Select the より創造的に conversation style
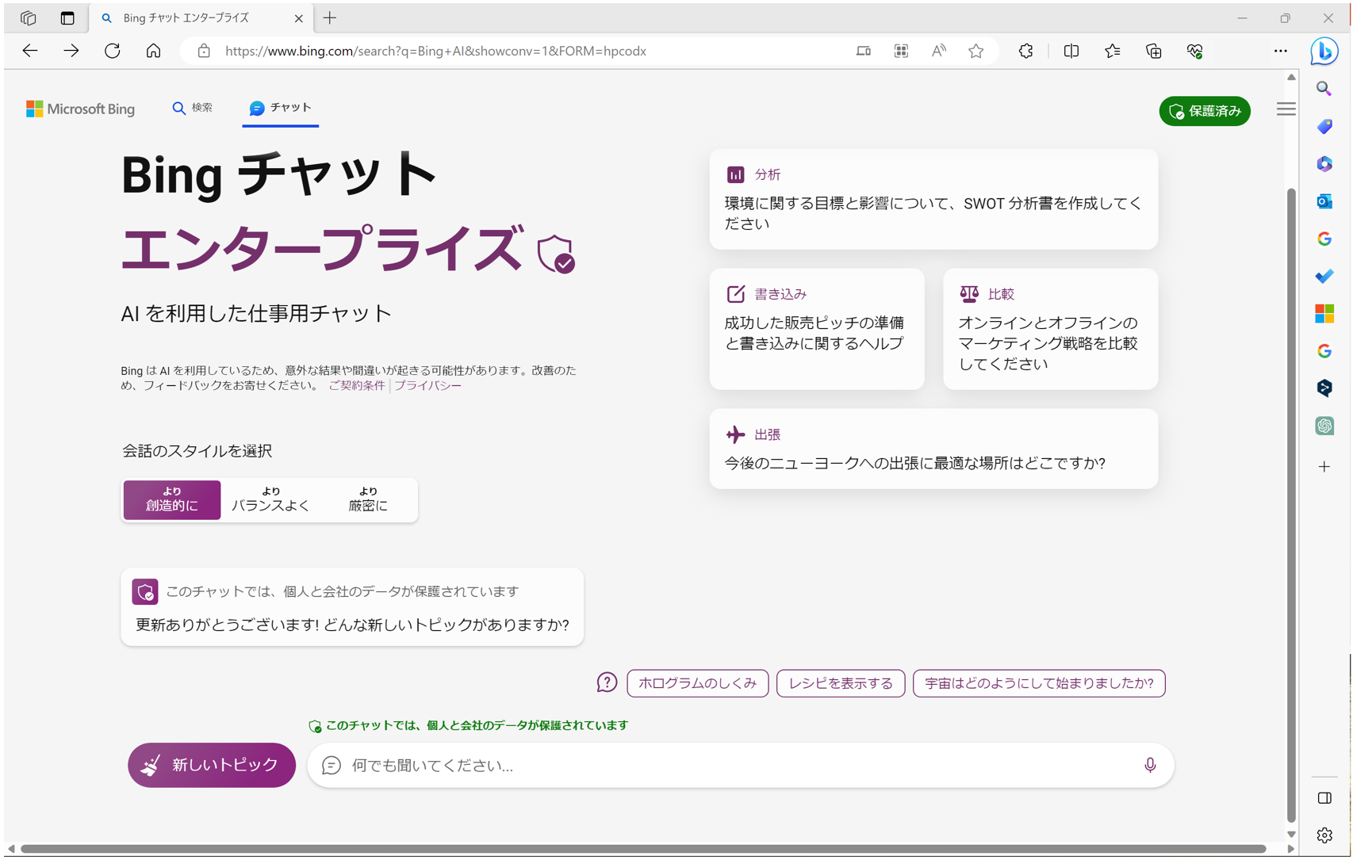Viewport: 1353px width, 860px height. point(172,499)
